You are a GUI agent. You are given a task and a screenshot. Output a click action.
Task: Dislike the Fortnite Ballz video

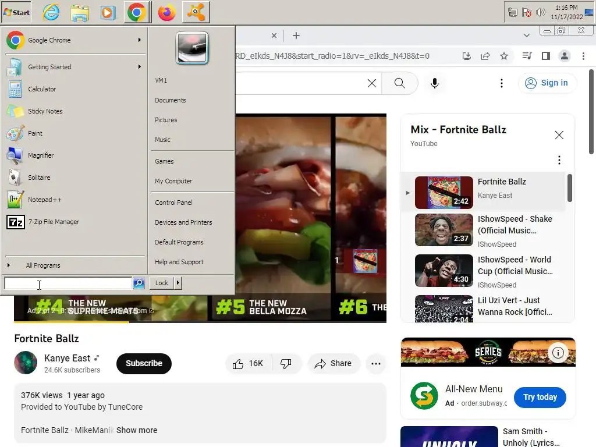[x=286, y=364]
